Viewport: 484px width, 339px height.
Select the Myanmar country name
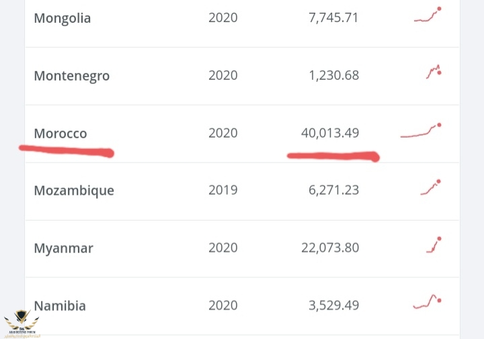click(64, 248)
